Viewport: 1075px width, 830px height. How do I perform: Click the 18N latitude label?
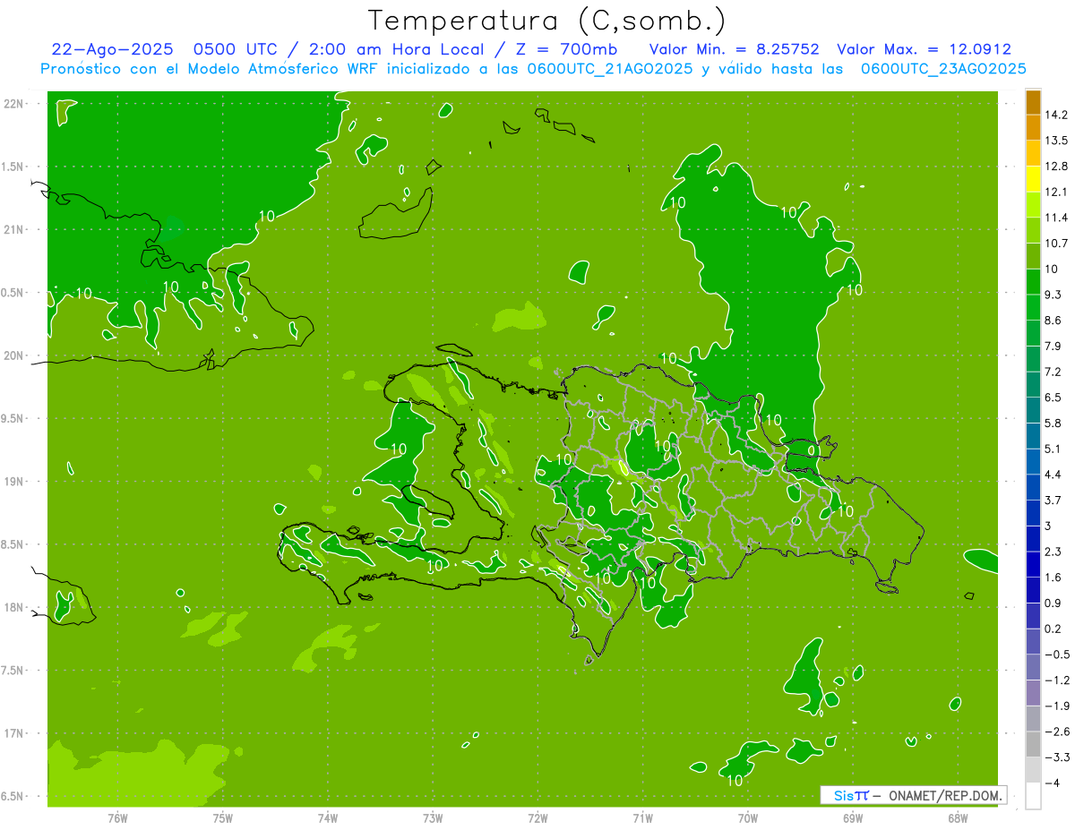[x=13, y=607]
